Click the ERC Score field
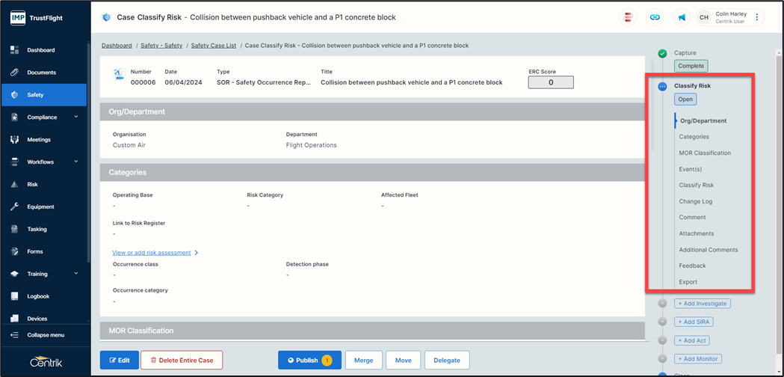The height and width of the screenshot is (377, 784). coord(551,82)
